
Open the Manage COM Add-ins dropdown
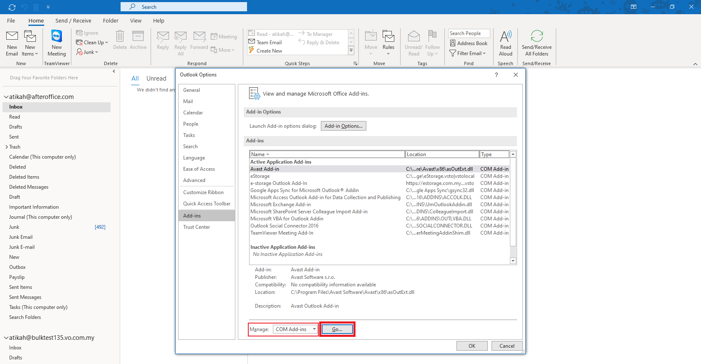point(295,329)
